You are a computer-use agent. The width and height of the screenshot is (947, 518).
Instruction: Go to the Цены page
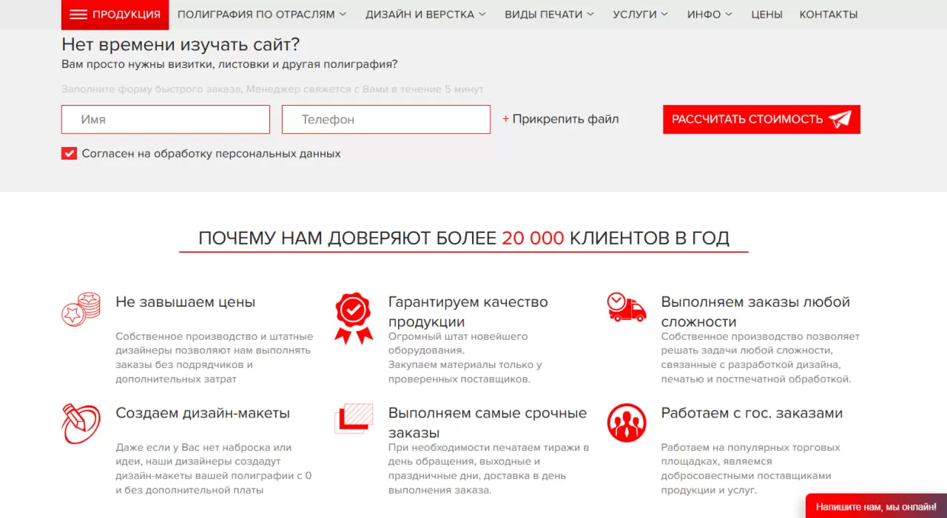point(766,15)
